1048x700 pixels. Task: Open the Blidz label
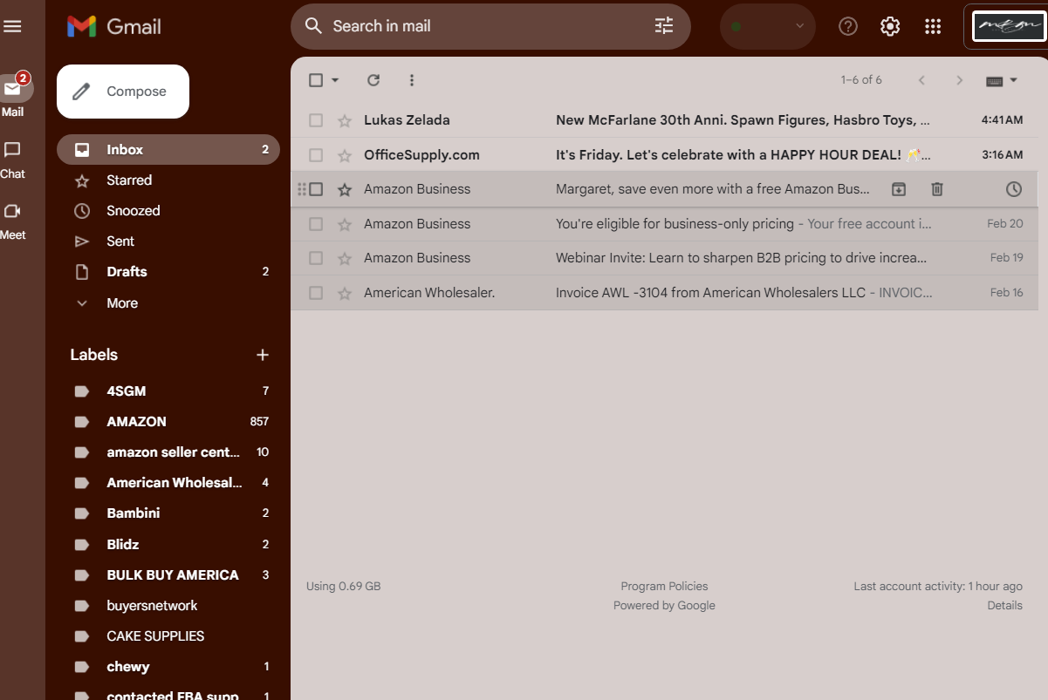click(168, 545)
